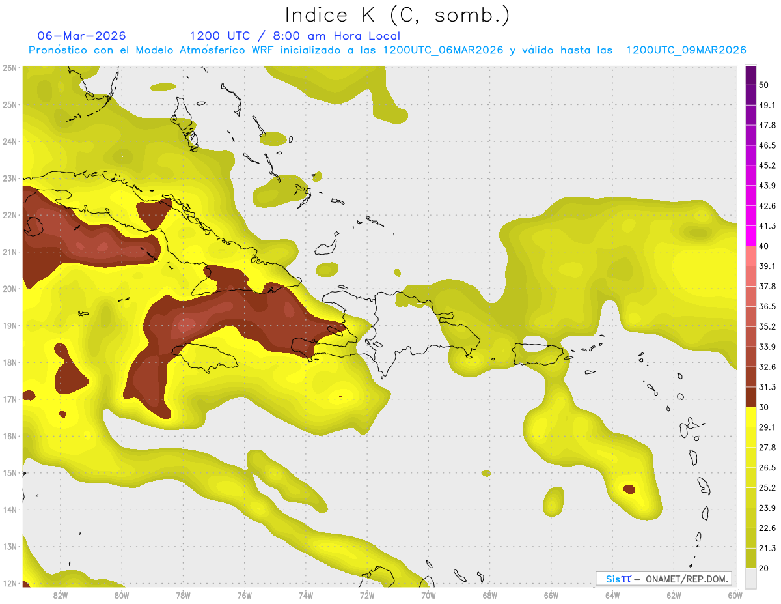Click legend value "20"
This screenshot has height=604, width=781.
pyautogui.click(x=764, y=569)
